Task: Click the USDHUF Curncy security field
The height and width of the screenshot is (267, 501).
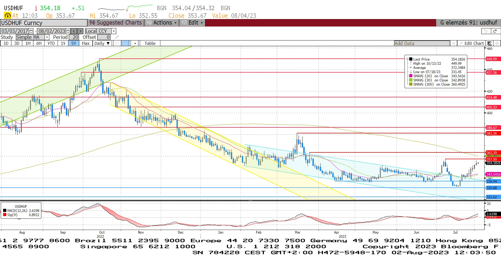Action: coord(44,23)
